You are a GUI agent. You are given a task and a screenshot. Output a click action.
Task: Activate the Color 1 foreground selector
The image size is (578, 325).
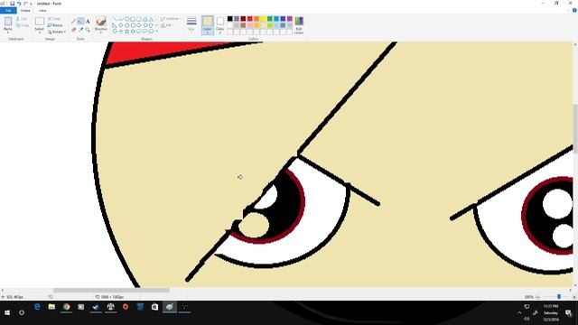pyautogui.click(x=208, y=24)
